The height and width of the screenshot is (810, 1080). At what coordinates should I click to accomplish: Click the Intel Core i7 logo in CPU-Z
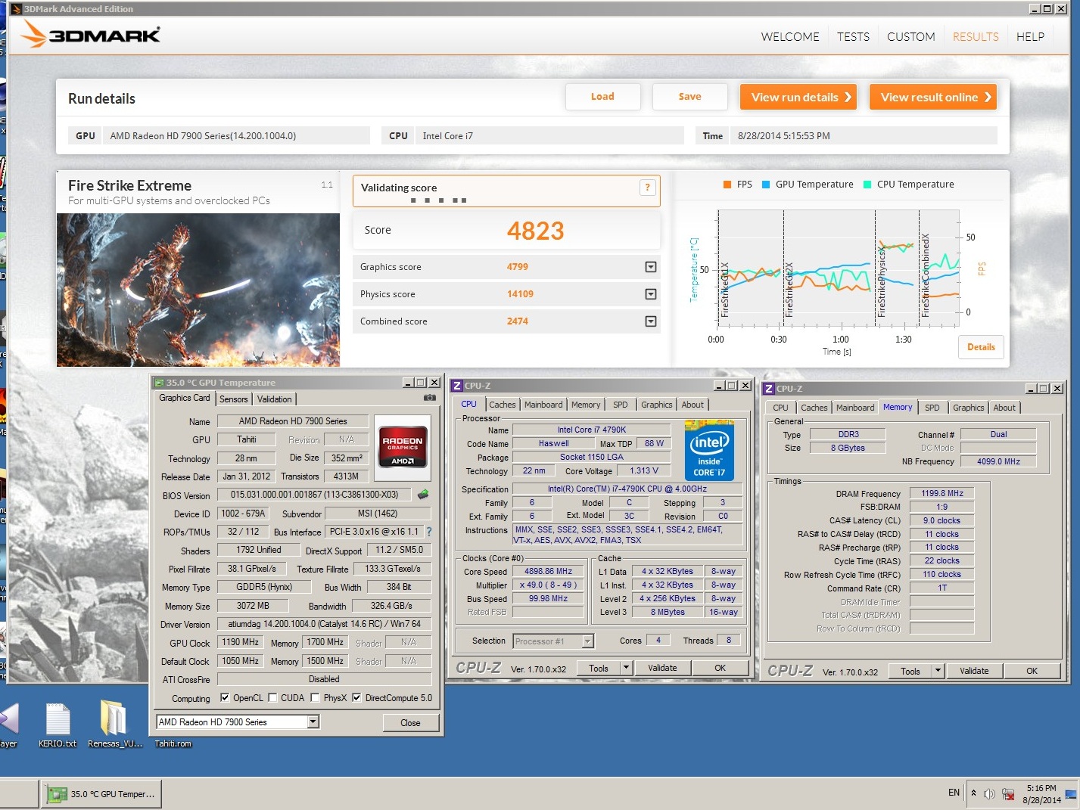(709, 451)
